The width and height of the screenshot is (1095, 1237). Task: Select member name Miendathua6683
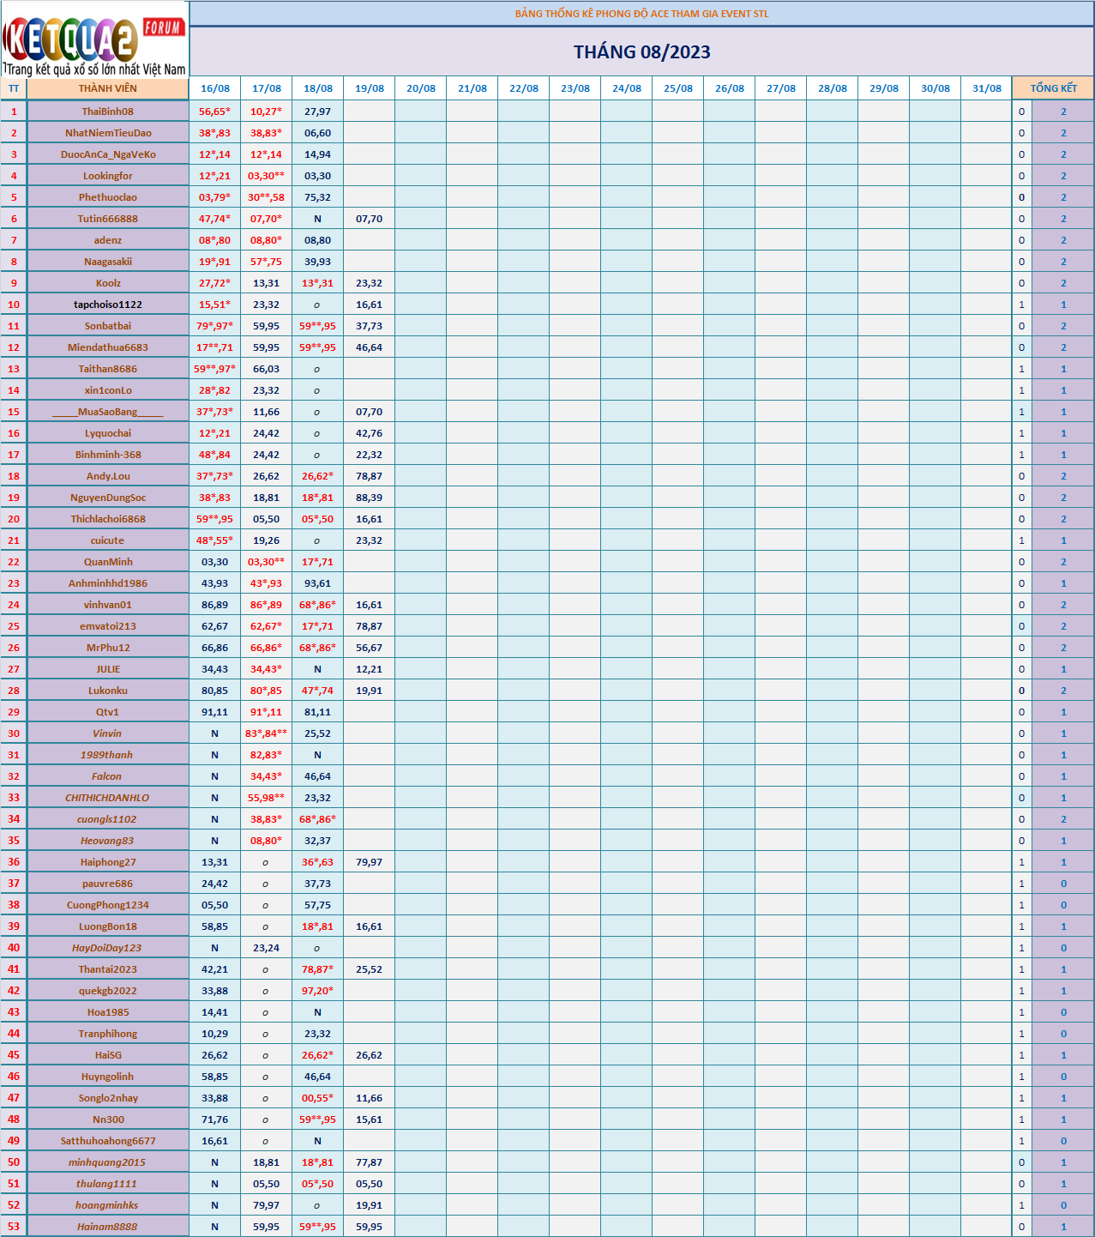pos(108,347)
